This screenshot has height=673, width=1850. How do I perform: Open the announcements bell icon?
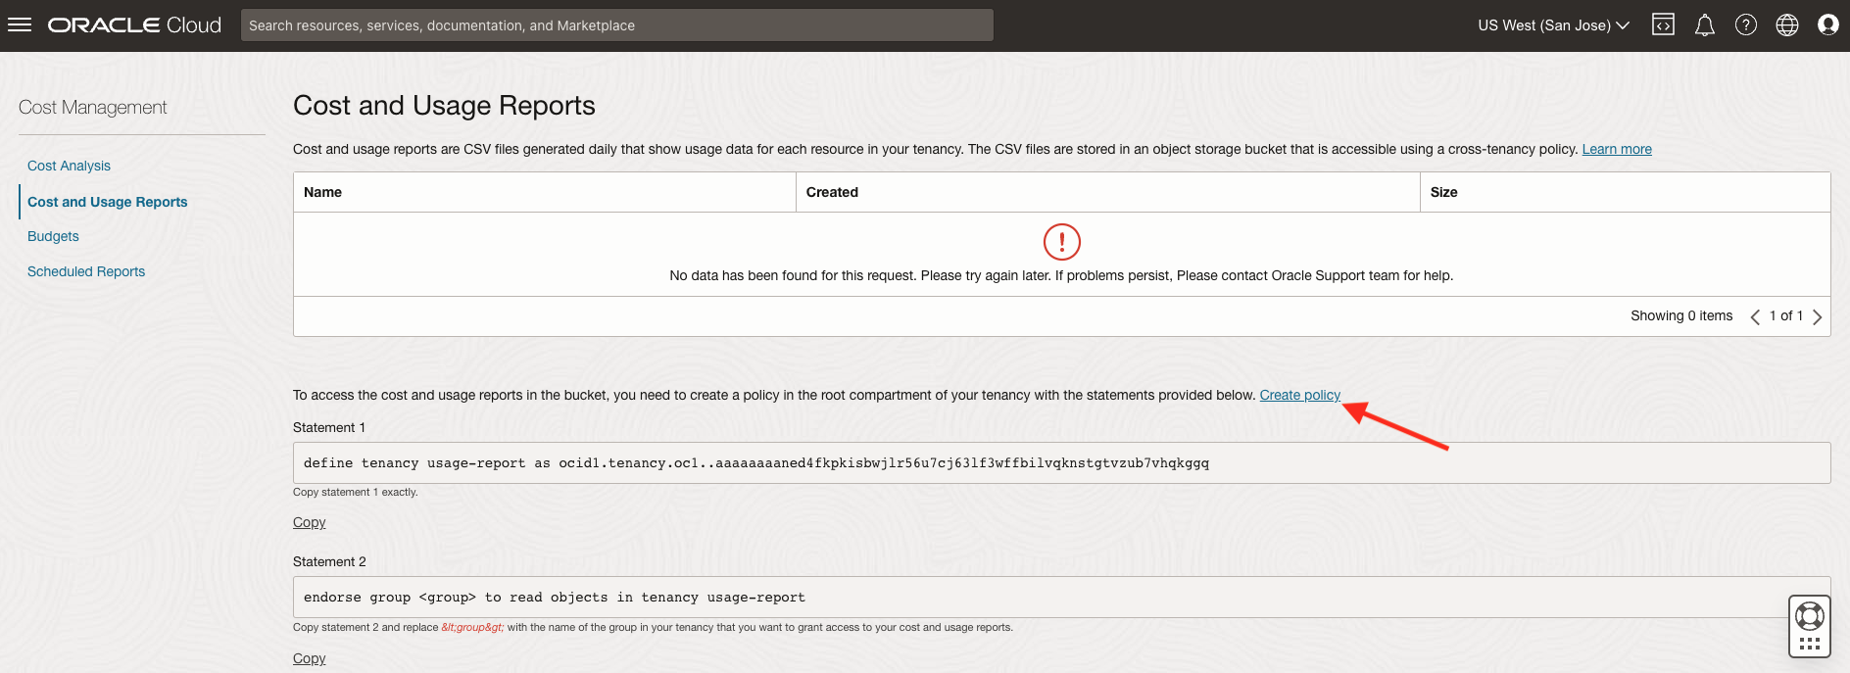(x=1705, y=25)
